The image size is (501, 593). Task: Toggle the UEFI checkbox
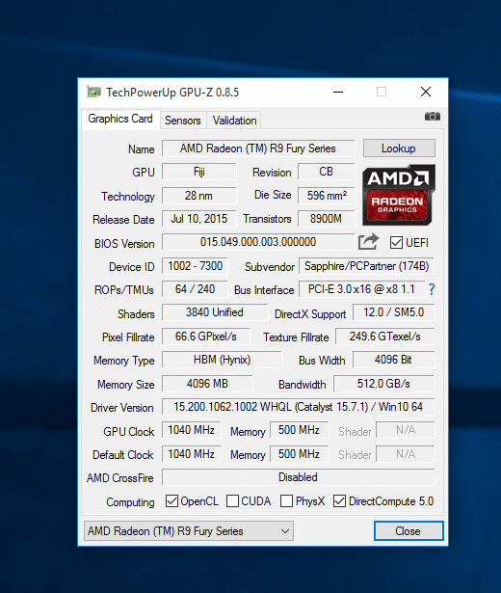click(x=396, y=242)
